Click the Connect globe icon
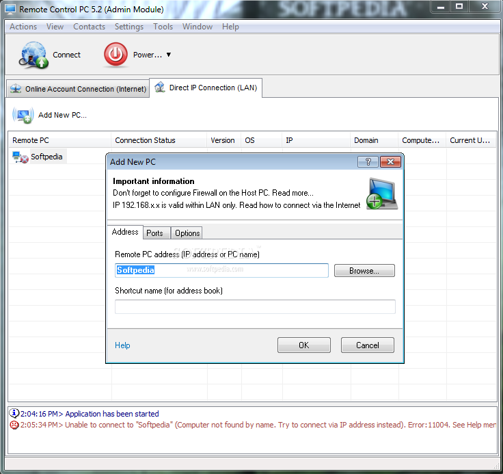 tap(33, 55)
